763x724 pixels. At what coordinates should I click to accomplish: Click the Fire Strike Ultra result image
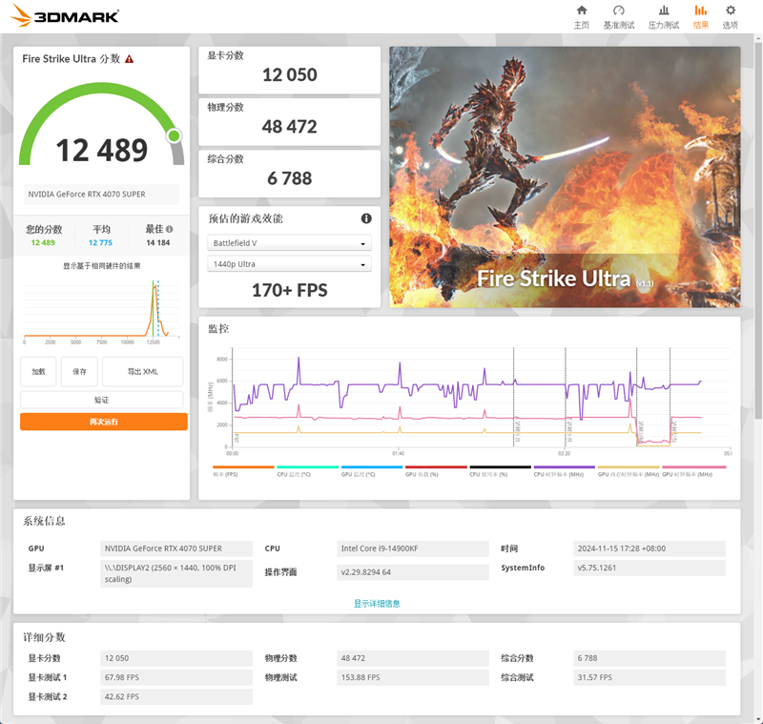(x=565, y=176)
